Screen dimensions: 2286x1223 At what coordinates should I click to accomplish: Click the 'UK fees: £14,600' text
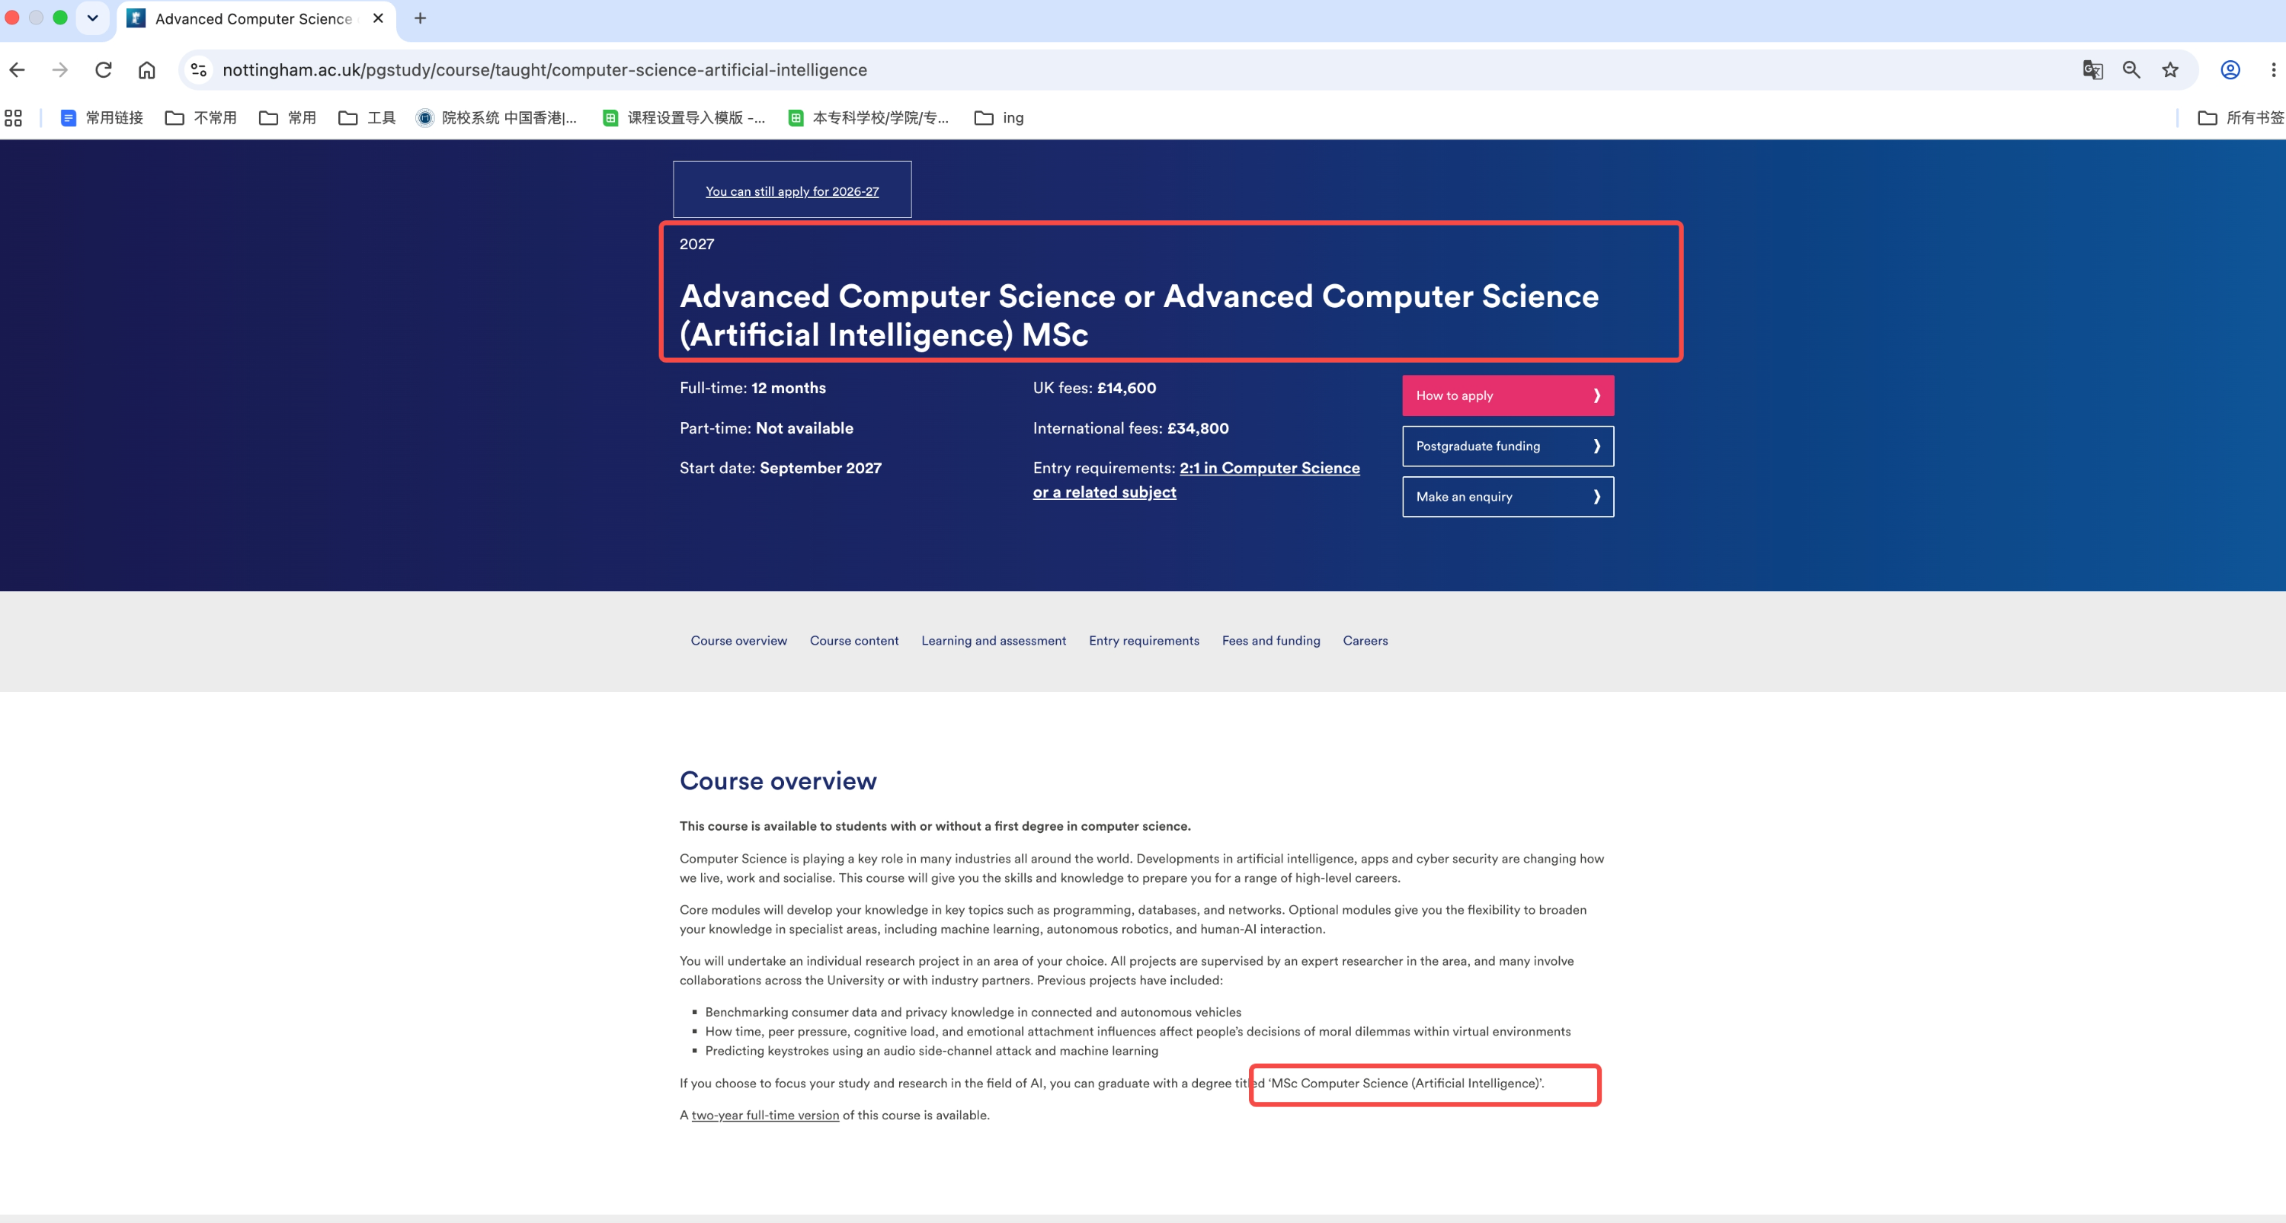(x=1094, y=389)
